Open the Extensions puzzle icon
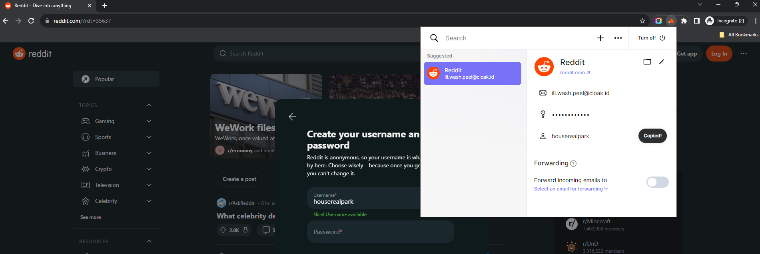Image resolution: width=760 pixels, height=254 pixels. tap(684, 21)
